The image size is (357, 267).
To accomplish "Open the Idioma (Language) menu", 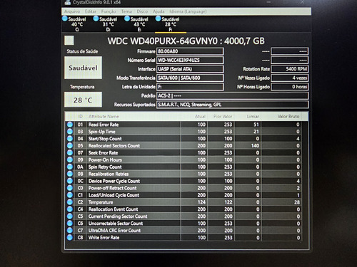I will [x=188, y=11].
